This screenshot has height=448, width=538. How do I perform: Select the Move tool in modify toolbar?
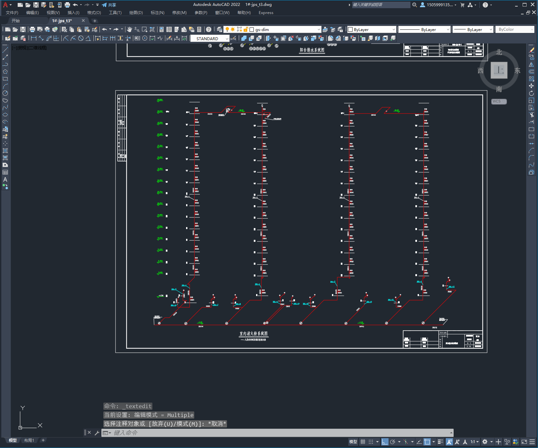[x=531, y=86]
